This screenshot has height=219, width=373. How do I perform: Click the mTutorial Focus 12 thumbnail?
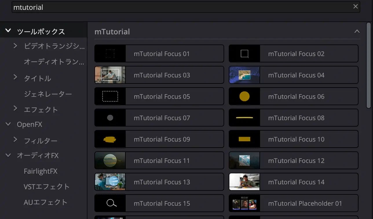244,160
